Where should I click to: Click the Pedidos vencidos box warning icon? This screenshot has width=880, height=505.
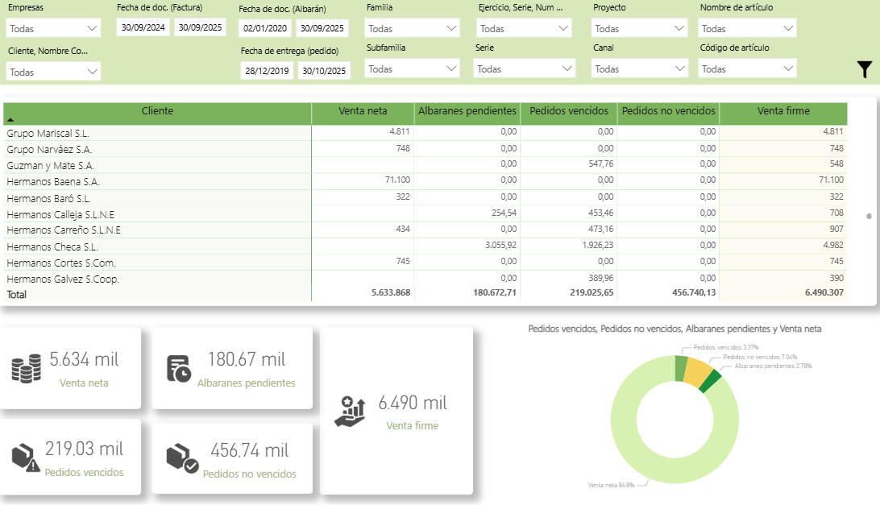26,457
